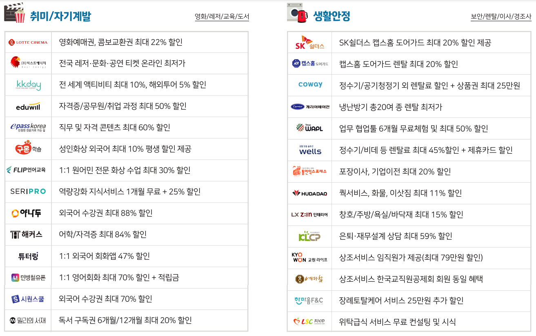
Task: Click the 한마음F&C logo
Action: click(309, 301)
